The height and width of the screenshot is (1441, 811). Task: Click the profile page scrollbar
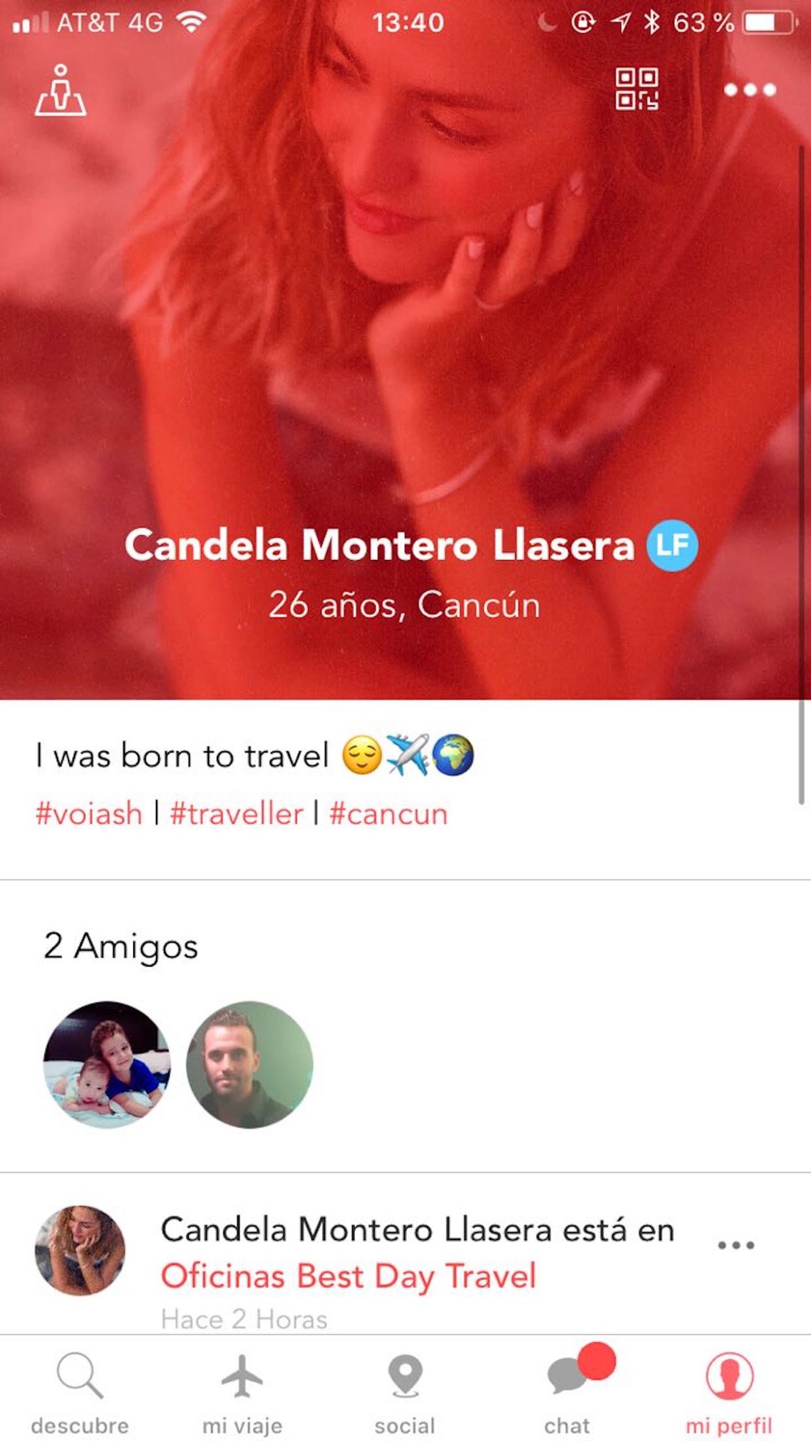pyautogui.click(x=801, y=474)
